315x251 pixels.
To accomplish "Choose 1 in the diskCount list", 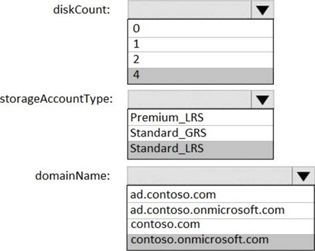I will 200,44.
